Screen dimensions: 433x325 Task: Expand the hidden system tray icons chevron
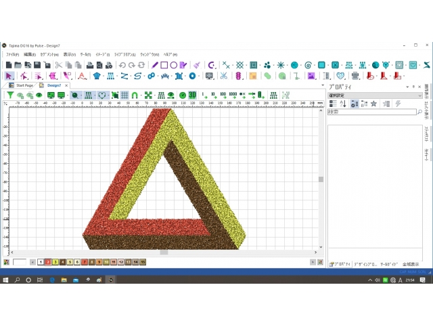370,280
